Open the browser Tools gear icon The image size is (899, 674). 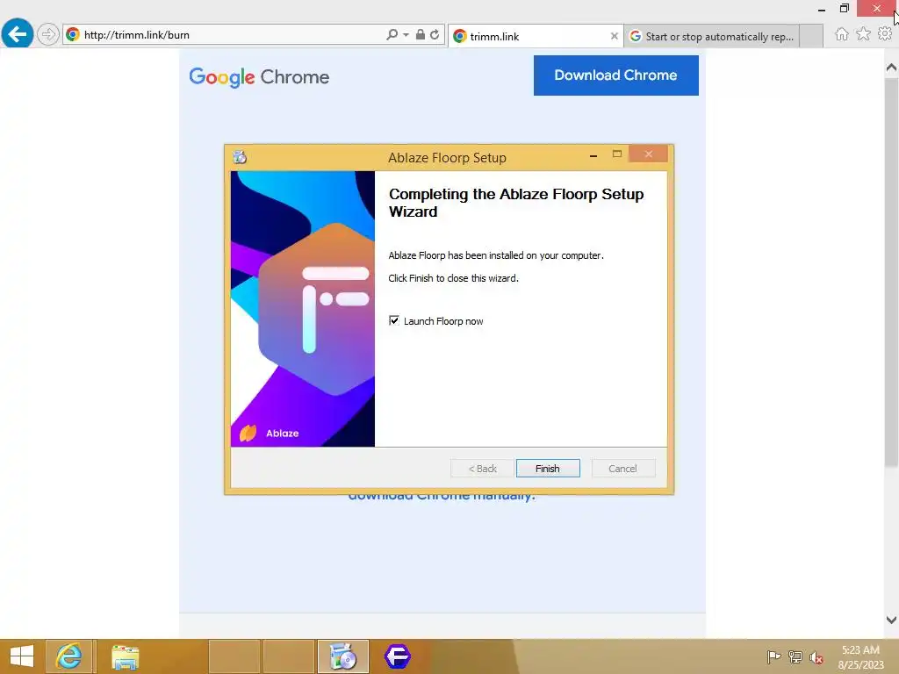coord(885,34)
